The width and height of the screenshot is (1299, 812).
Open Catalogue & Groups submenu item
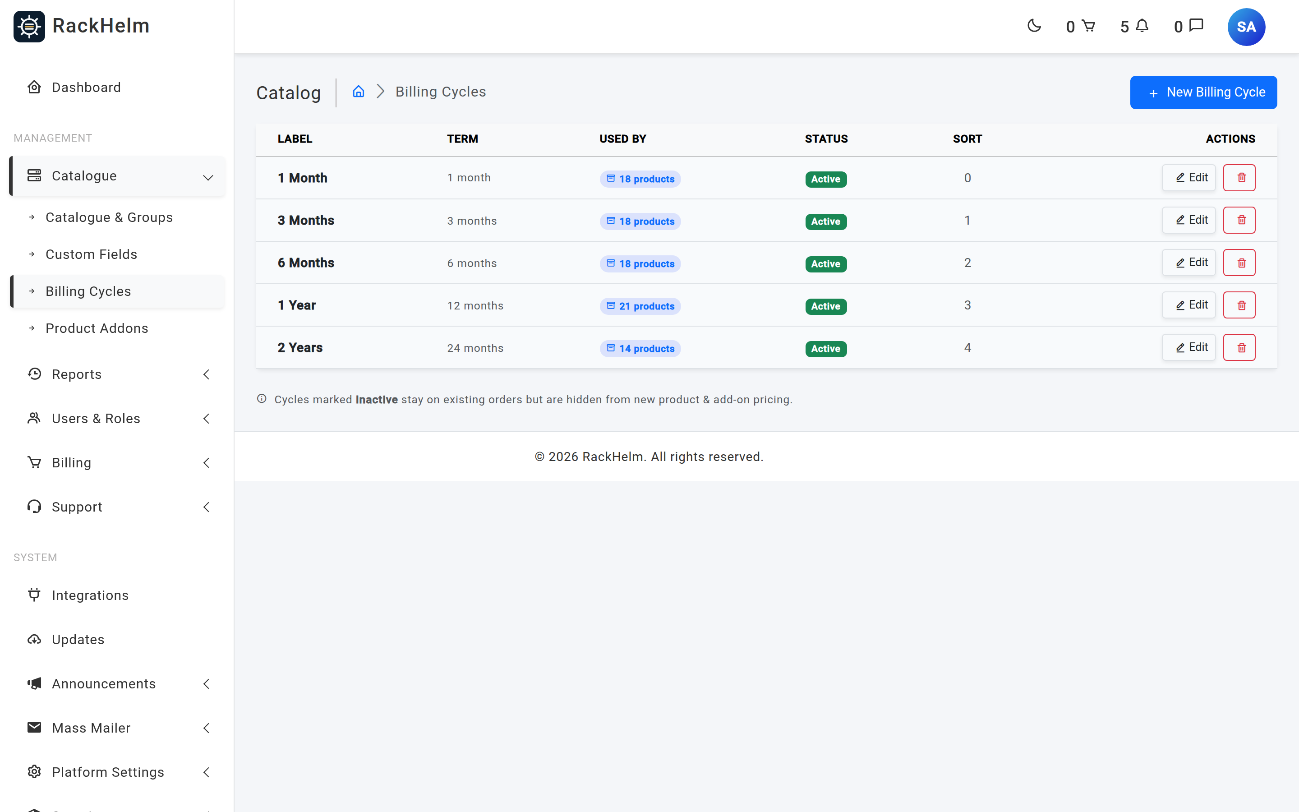click(x=117, y=217)
